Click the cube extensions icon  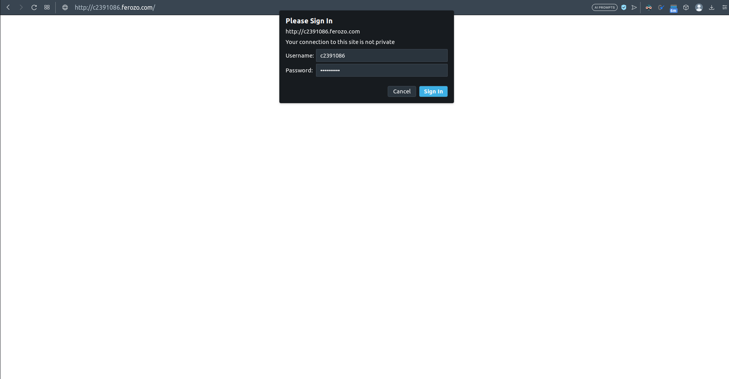click(686, 7)
